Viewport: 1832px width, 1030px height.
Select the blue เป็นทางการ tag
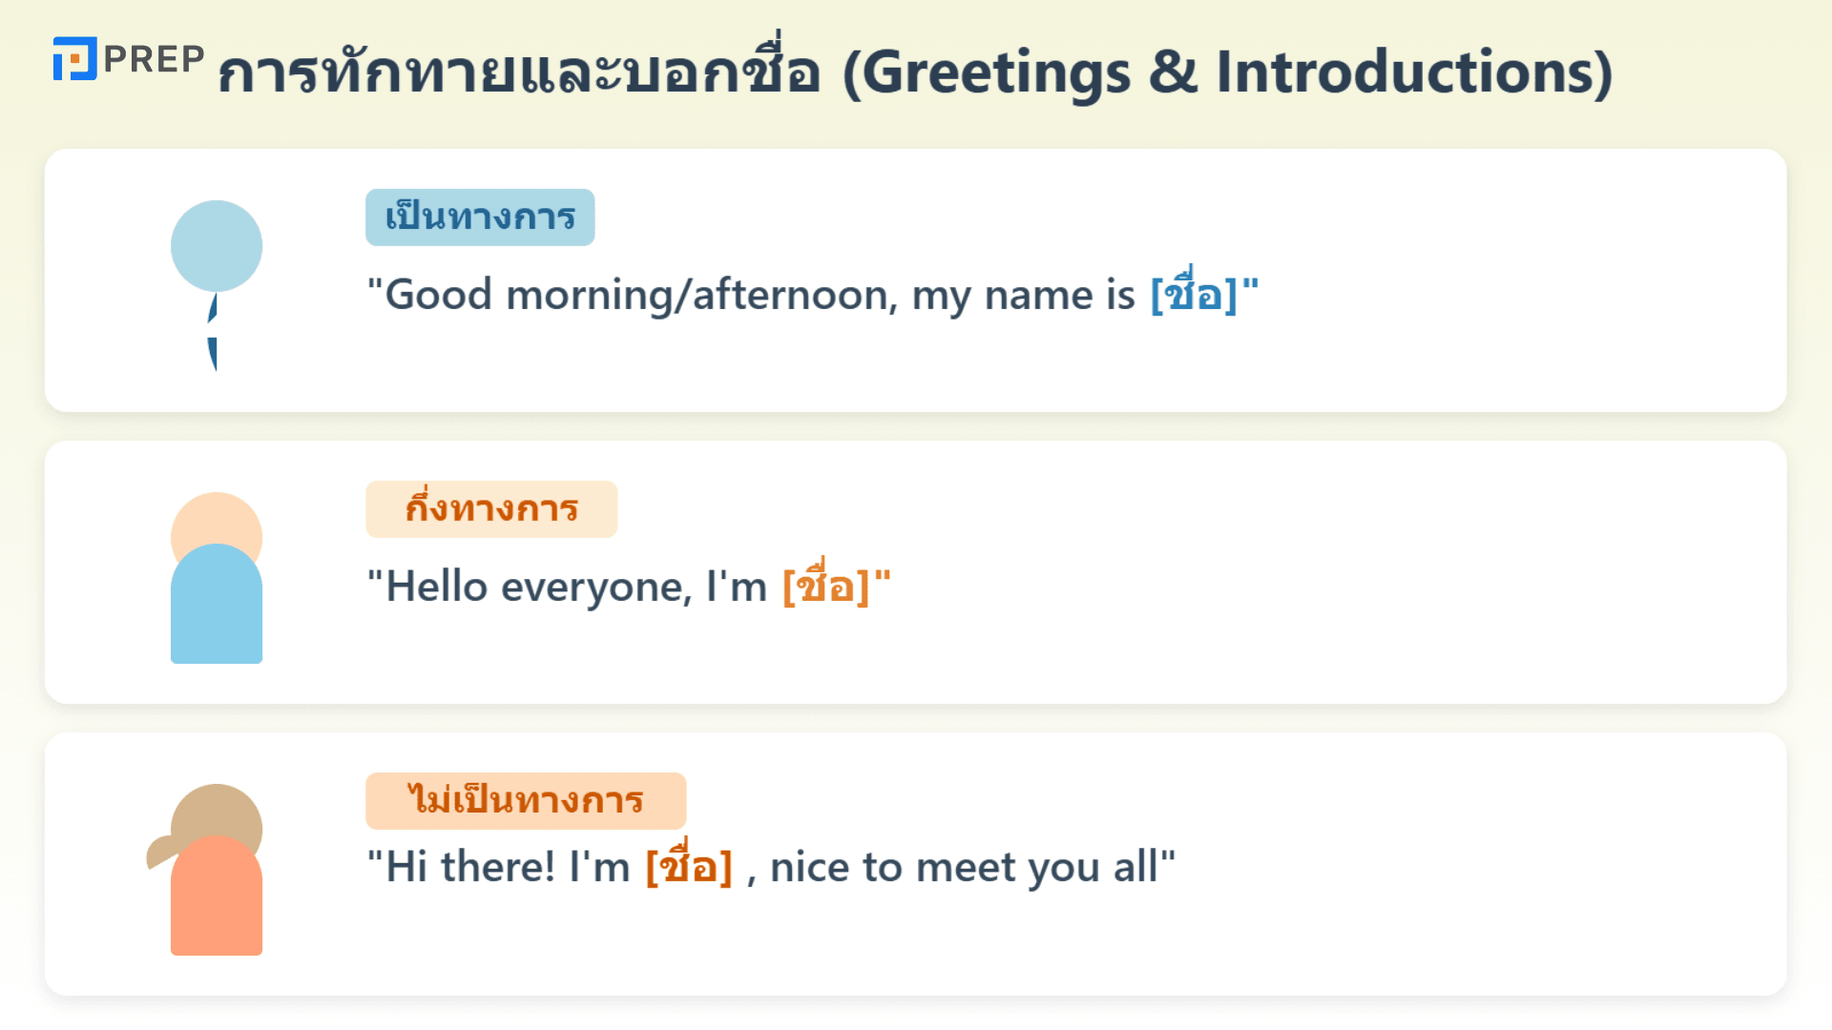[480, 217]
